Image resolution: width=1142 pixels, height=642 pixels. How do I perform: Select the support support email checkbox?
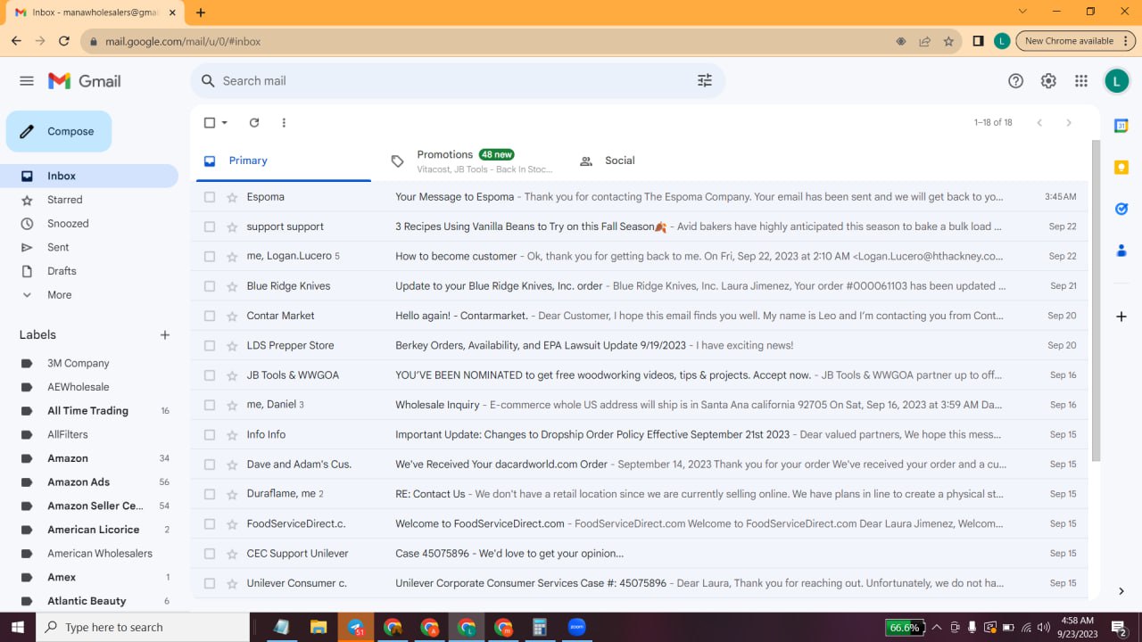tap(210, 226)
